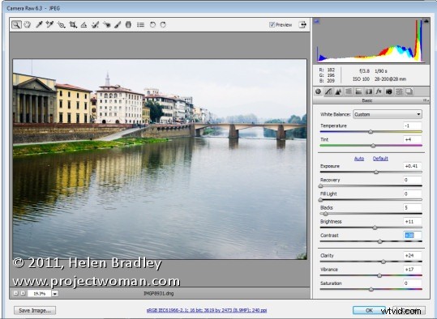Click the Brightness value field
The width and height of the screenshot is (437, 319).
(412, 222)
